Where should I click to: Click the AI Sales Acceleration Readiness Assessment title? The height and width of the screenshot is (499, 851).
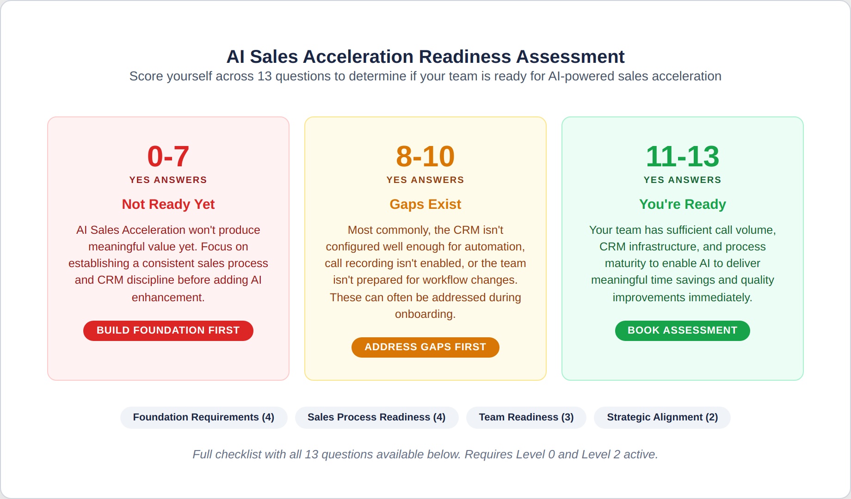[x=425, y=57]
